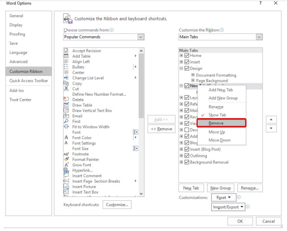This screenshot has height=231, width=287.
Task: Click the Copy command icon
Action: 66,83
